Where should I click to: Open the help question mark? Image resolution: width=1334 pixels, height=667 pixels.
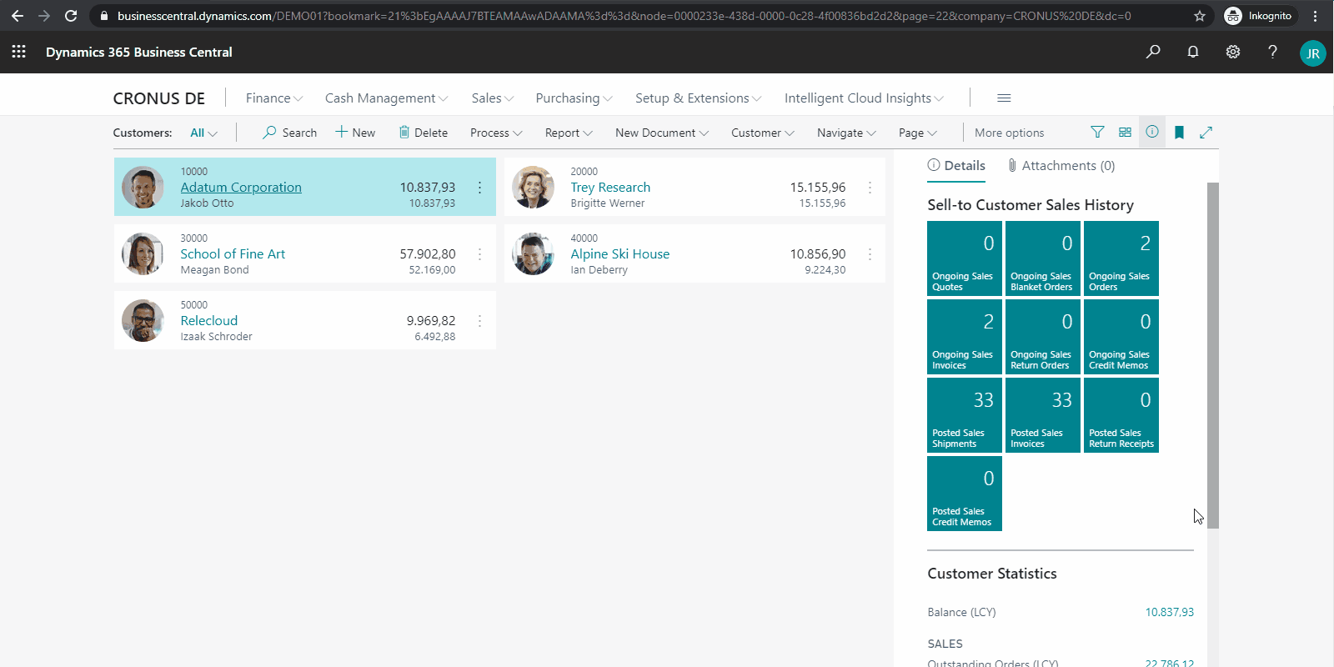point(1272,52)
